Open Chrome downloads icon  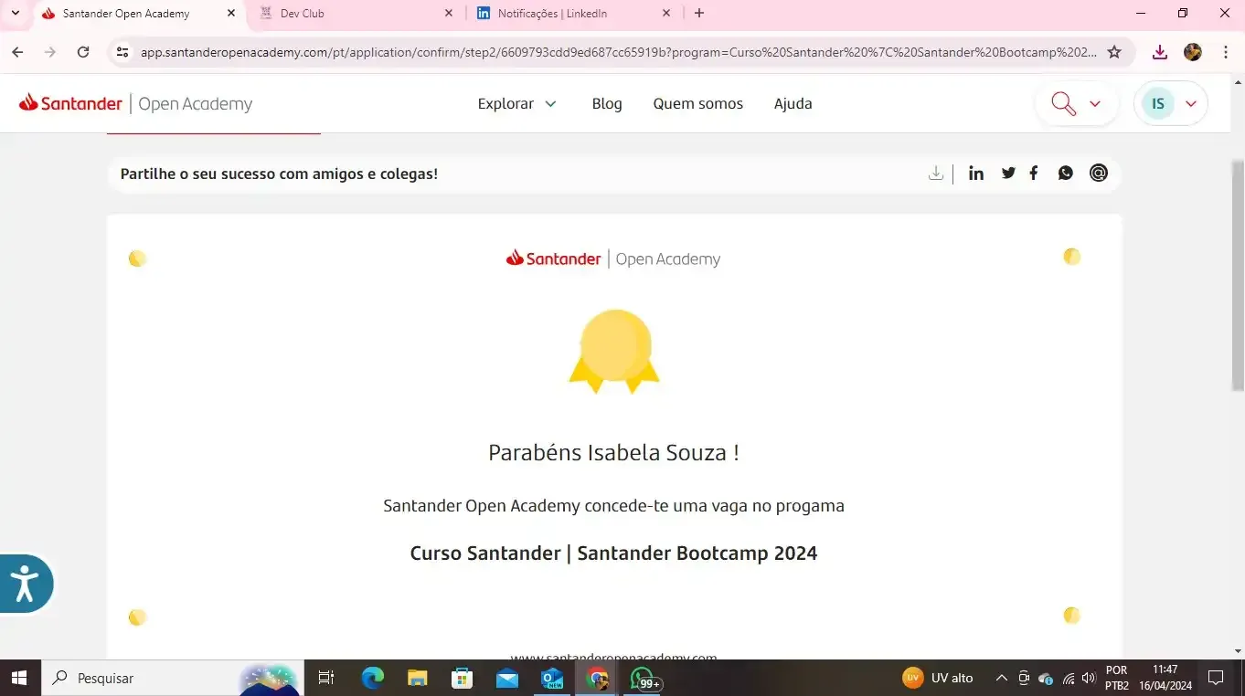point(1160,52)
